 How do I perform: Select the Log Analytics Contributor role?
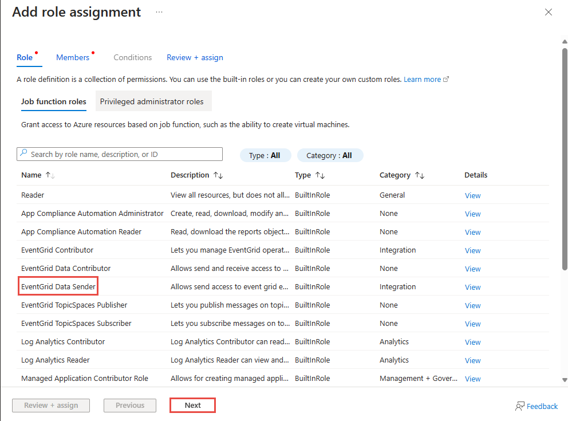pos(63,341)
